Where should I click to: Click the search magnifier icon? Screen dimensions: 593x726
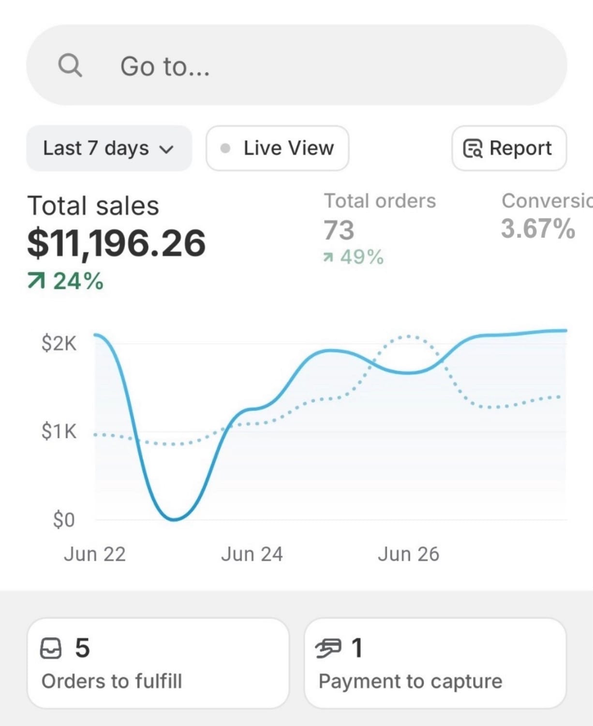coord(70,65)
